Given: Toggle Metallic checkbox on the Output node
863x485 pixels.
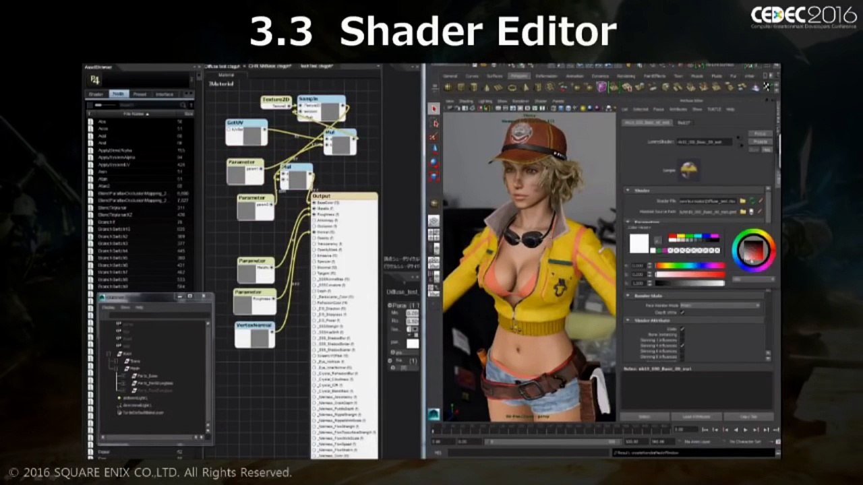Looking at the screenshot, I should (x=314, y=208).
